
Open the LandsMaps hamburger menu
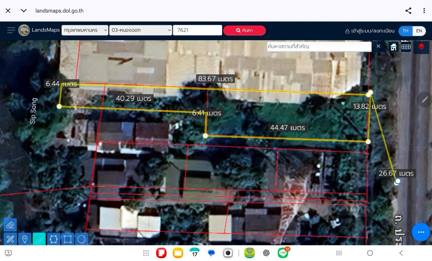pyautogui.click(x=11, y=30)
